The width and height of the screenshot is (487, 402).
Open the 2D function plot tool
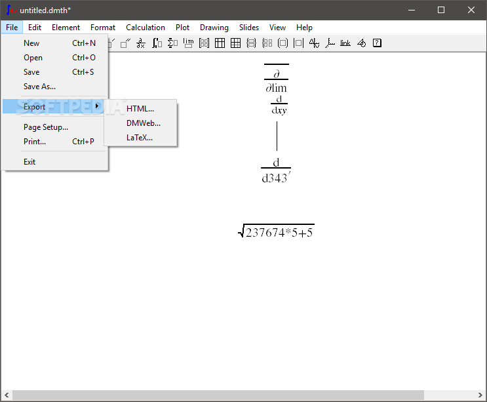[315, 43]
